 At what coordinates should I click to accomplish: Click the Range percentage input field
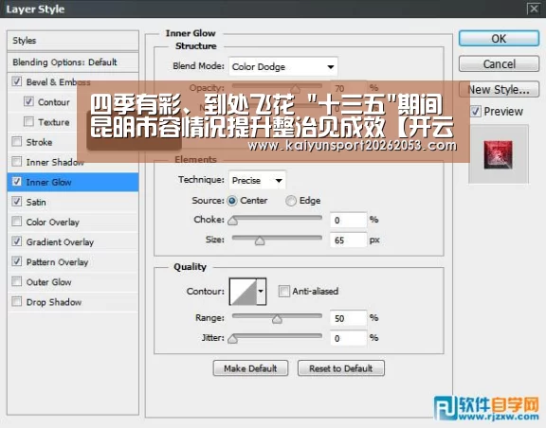[348, 318]
